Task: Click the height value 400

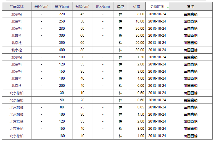Action: [62, 50]
